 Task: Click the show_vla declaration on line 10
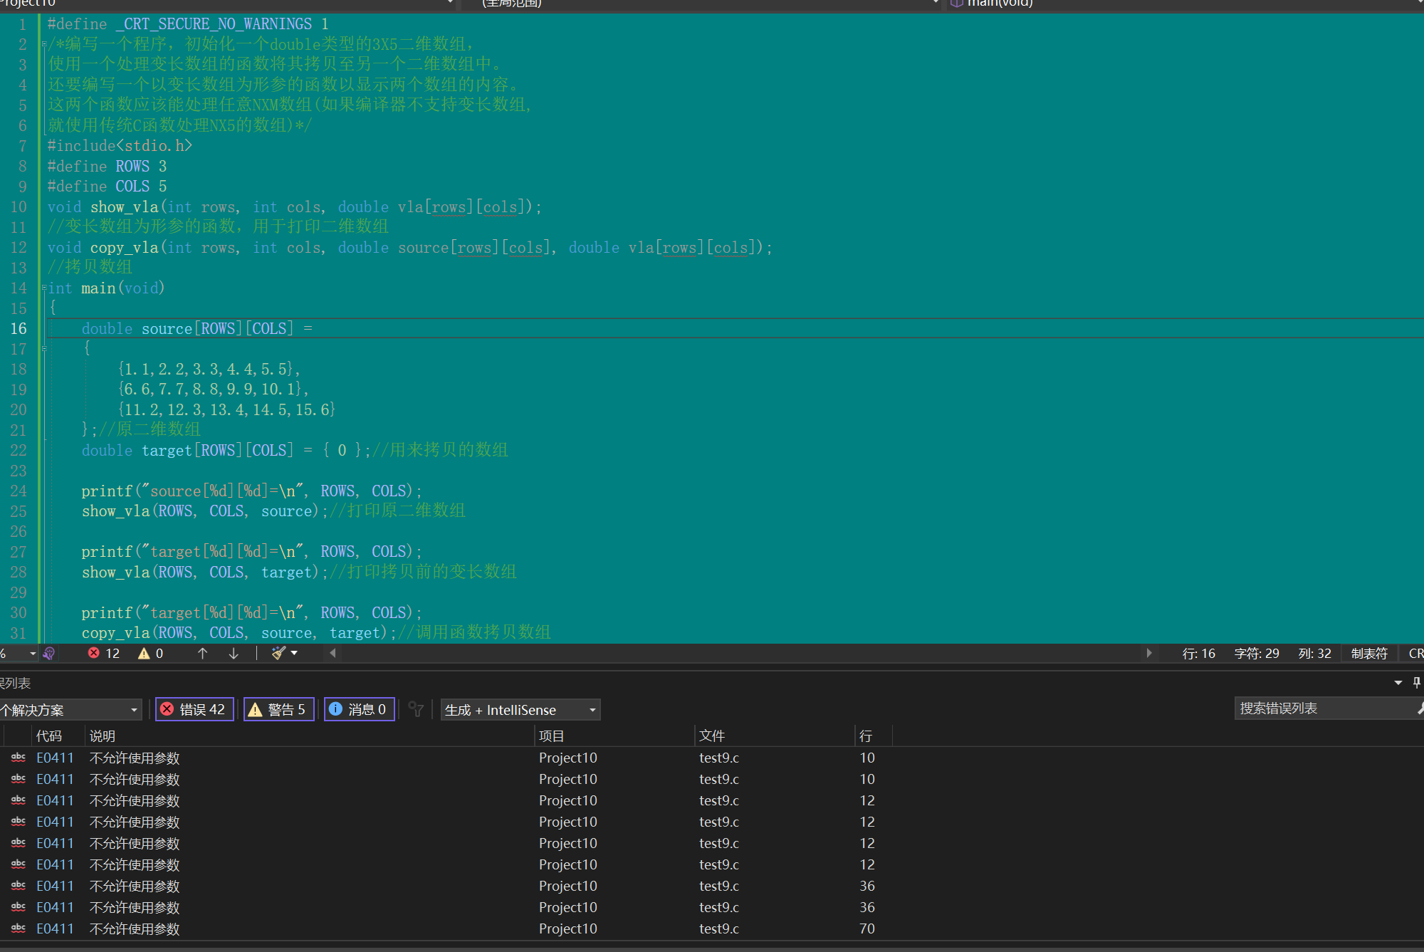click(x=295, y=207)
